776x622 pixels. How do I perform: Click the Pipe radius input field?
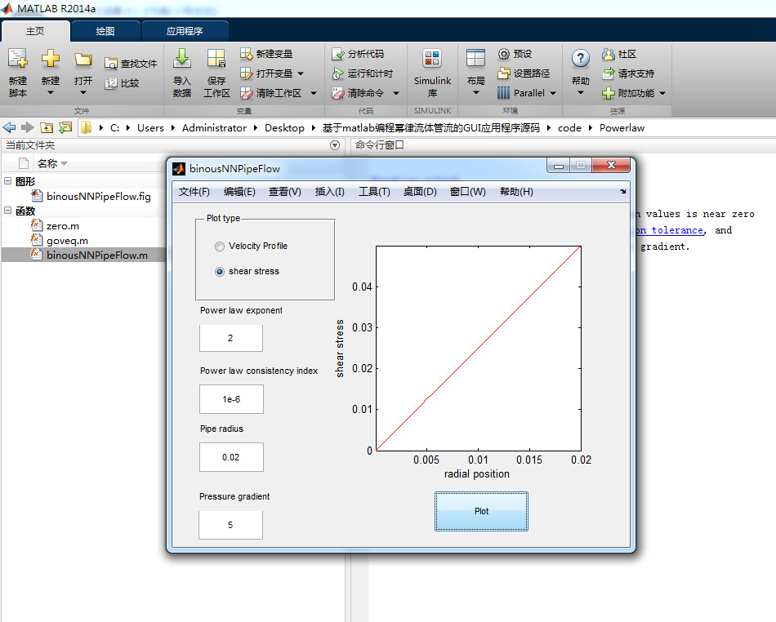(231, 457)
